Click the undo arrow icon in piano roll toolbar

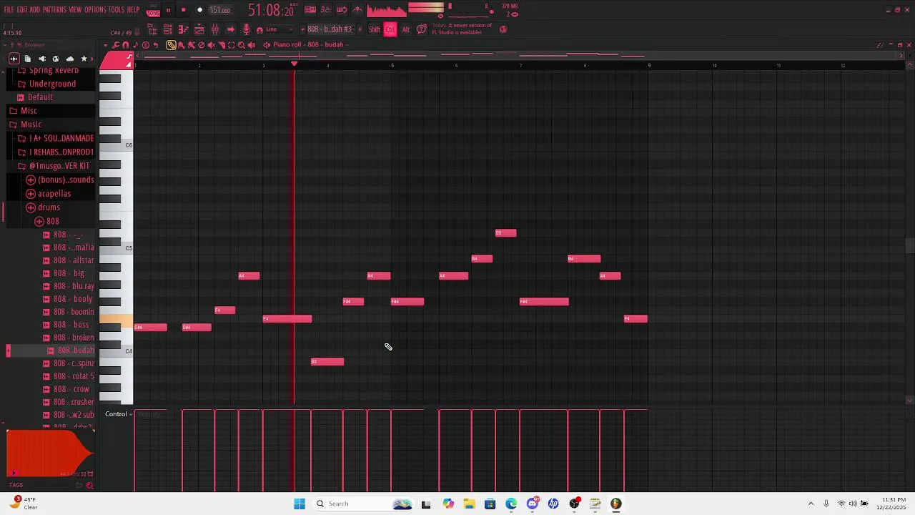point(156,45)
